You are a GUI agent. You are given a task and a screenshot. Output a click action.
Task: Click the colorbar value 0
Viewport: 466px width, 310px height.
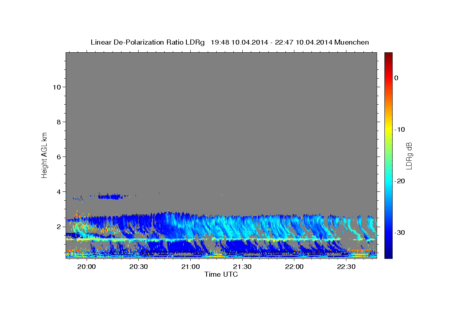pos(396,78)
